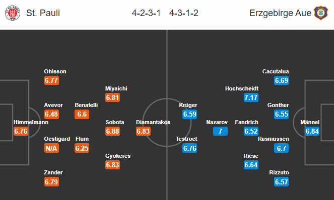Select Testroet's 6.76 rating badge

pos(189,148)
